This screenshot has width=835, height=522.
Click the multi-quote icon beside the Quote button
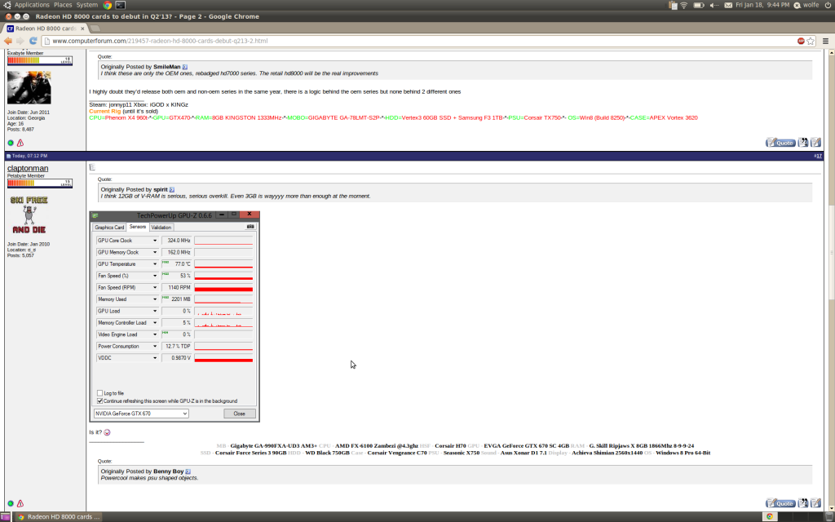pos(802,503)
